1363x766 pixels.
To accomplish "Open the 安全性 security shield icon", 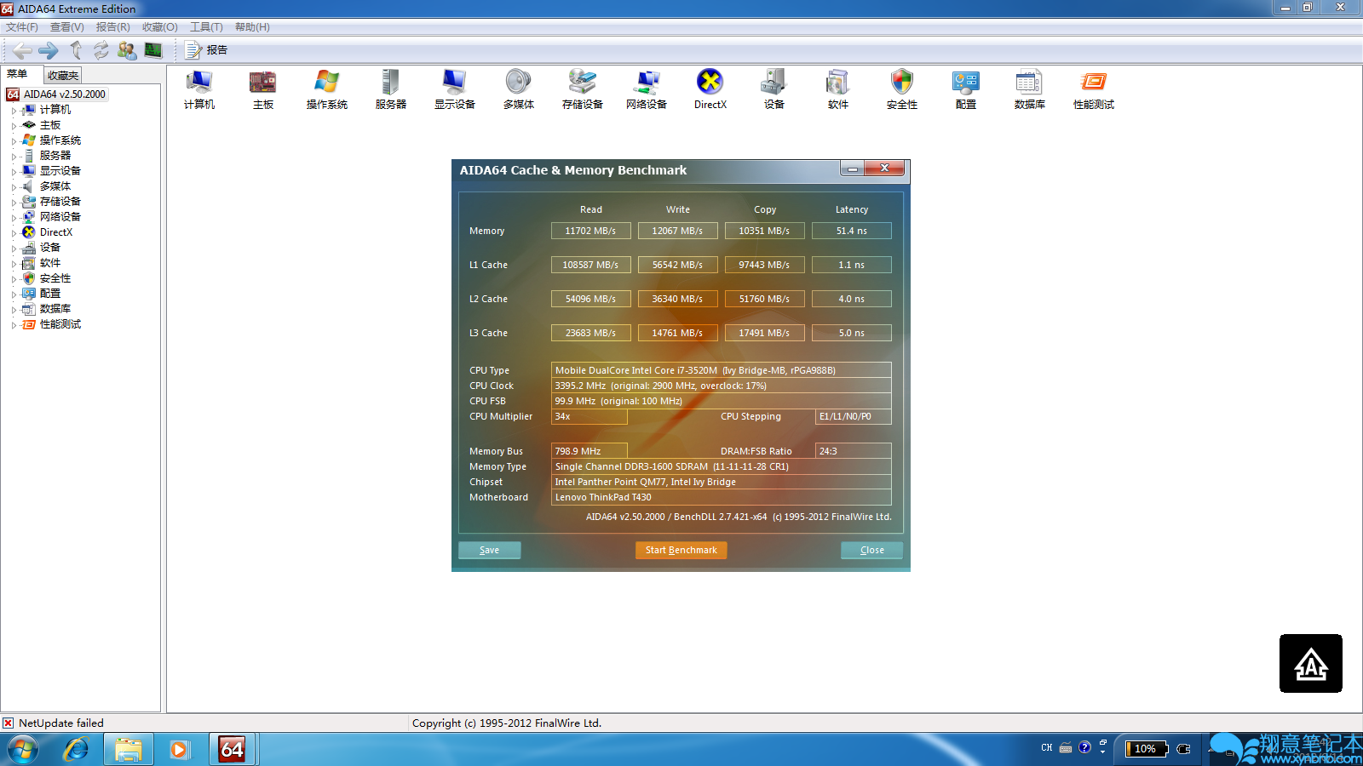I will coord(902,89).
